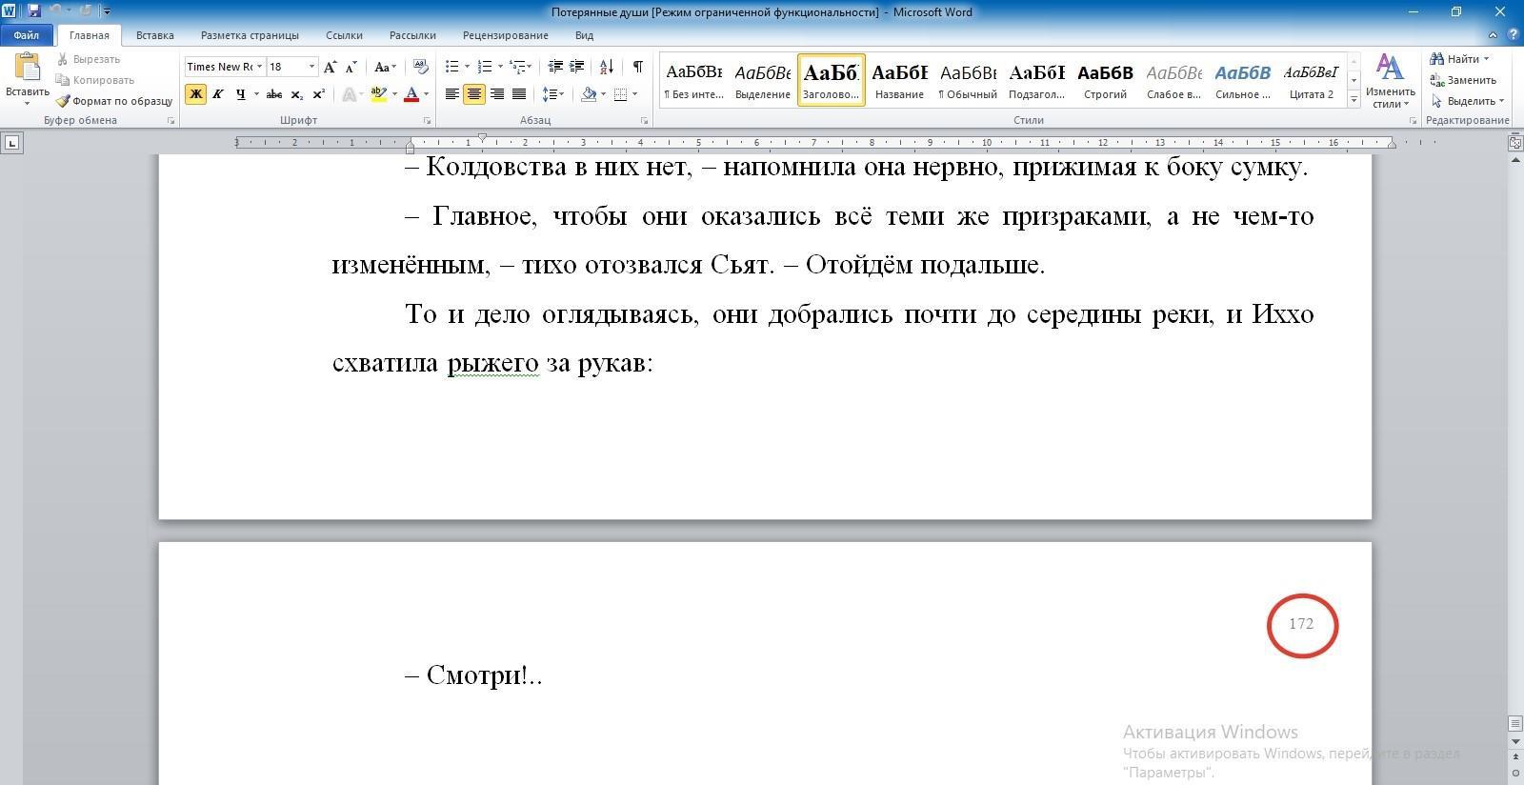Open the font size dropdown
1524x785 pixels.
tap(311, 67)
